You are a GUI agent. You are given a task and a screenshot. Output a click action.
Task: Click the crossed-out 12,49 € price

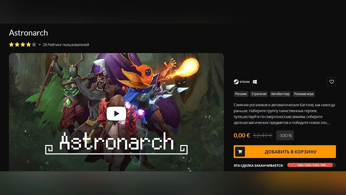point(263,135)
